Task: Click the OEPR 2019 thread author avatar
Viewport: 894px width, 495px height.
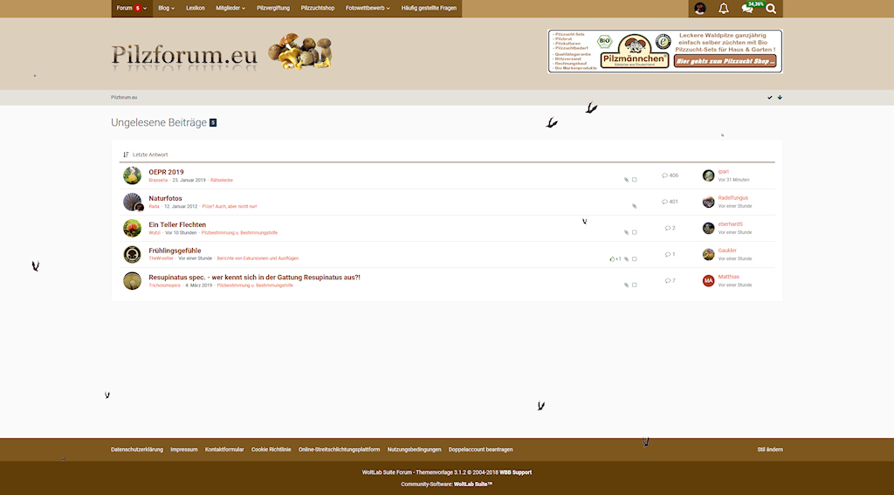Action: [132, 175]
